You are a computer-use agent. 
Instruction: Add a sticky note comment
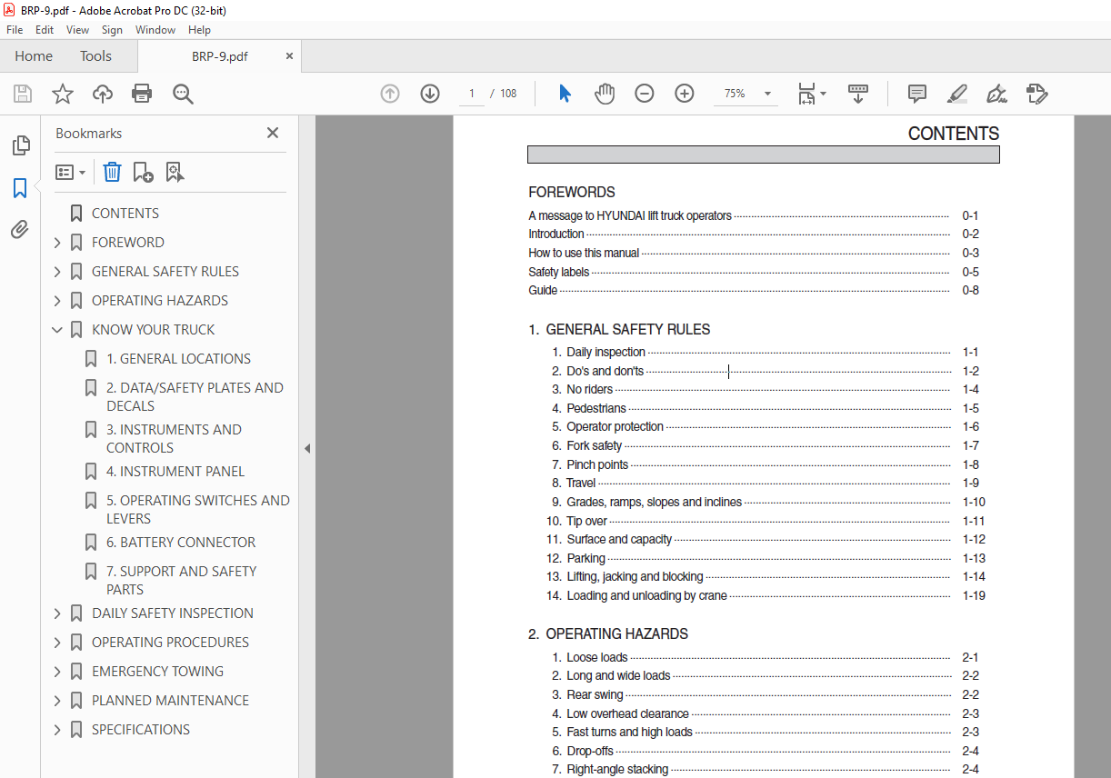(x=917, y=94)
